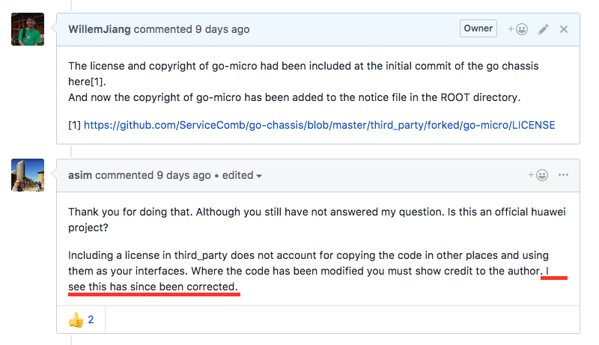Image resolution: width=599 pixels, height=345 pixels.
Task: Open the three-dot options menu on asim's comment
Action: (563, 175)
